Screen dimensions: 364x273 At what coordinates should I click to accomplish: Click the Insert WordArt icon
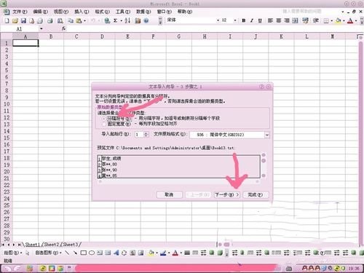click(116, 253)
